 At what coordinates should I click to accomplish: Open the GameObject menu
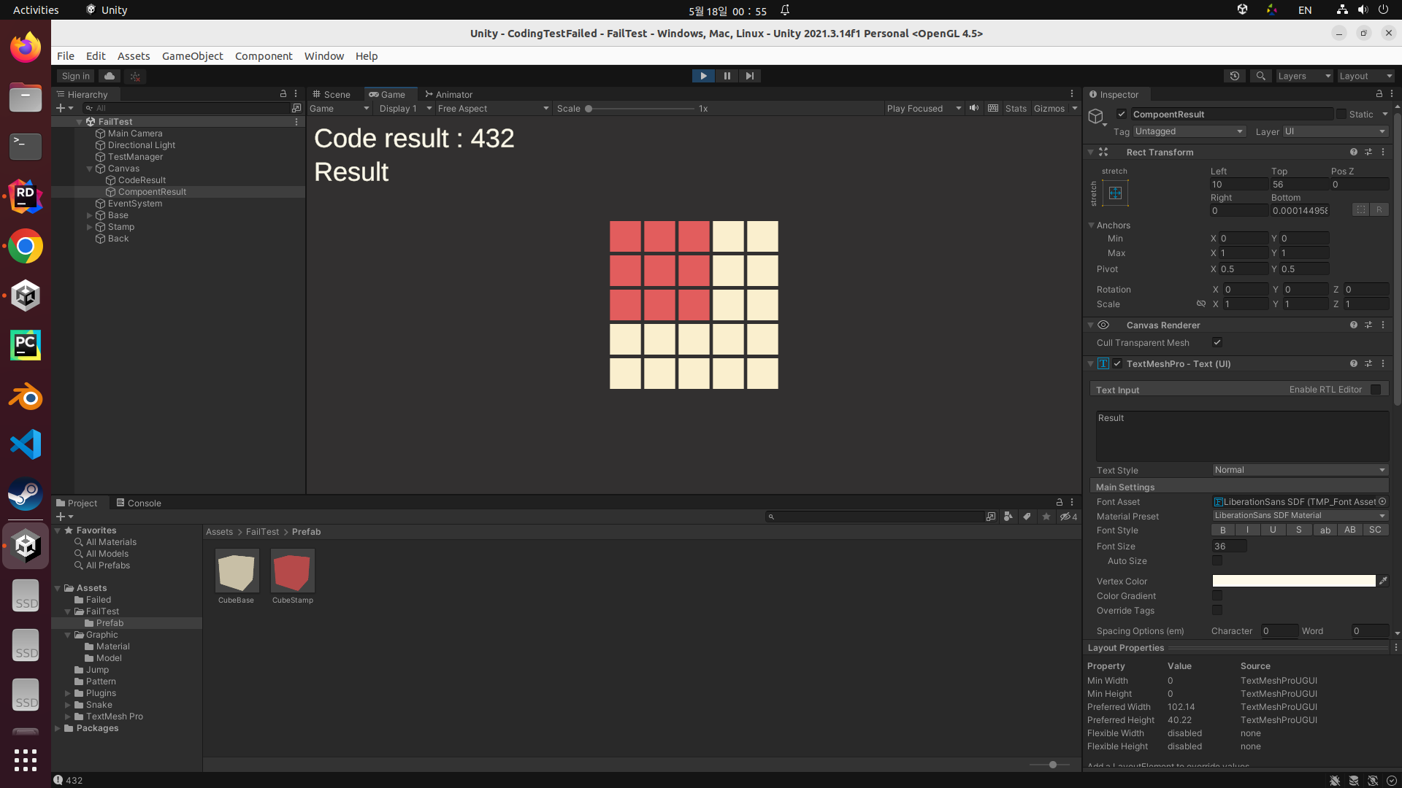coord(192,56)
